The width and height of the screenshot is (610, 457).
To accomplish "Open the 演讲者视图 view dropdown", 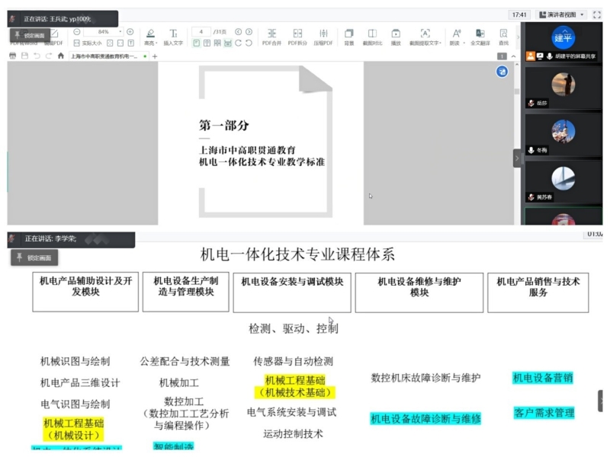I will (x=562, y=14).
